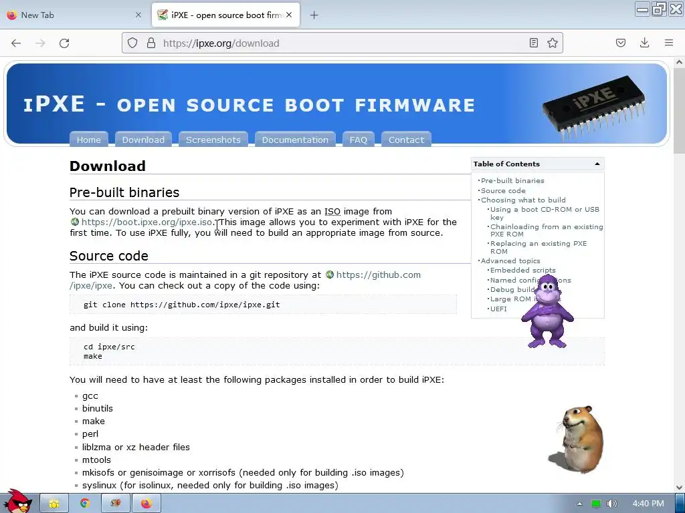Open Save to Pocket icon
The image size is (685, 513).
tap(620, 43)
